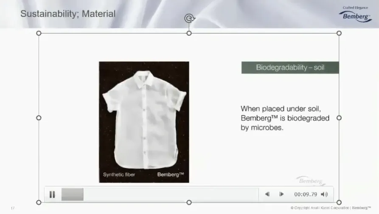This screenshot has height=214, width=379.
Task: Click the 00:09.79 elapsed time display
Action: coord(306,194)
